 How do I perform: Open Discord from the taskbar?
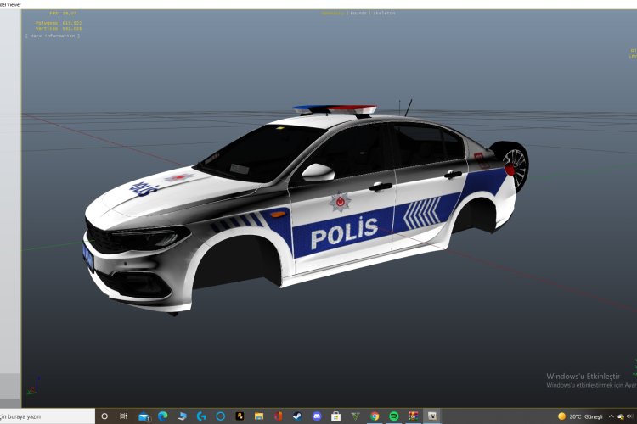click(x=317, y=416)
